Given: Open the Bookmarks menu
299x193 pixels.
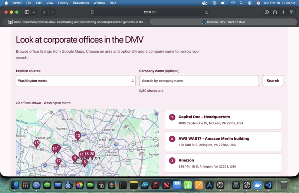Looking at the screenshot, I should click(x=81, y=3).
